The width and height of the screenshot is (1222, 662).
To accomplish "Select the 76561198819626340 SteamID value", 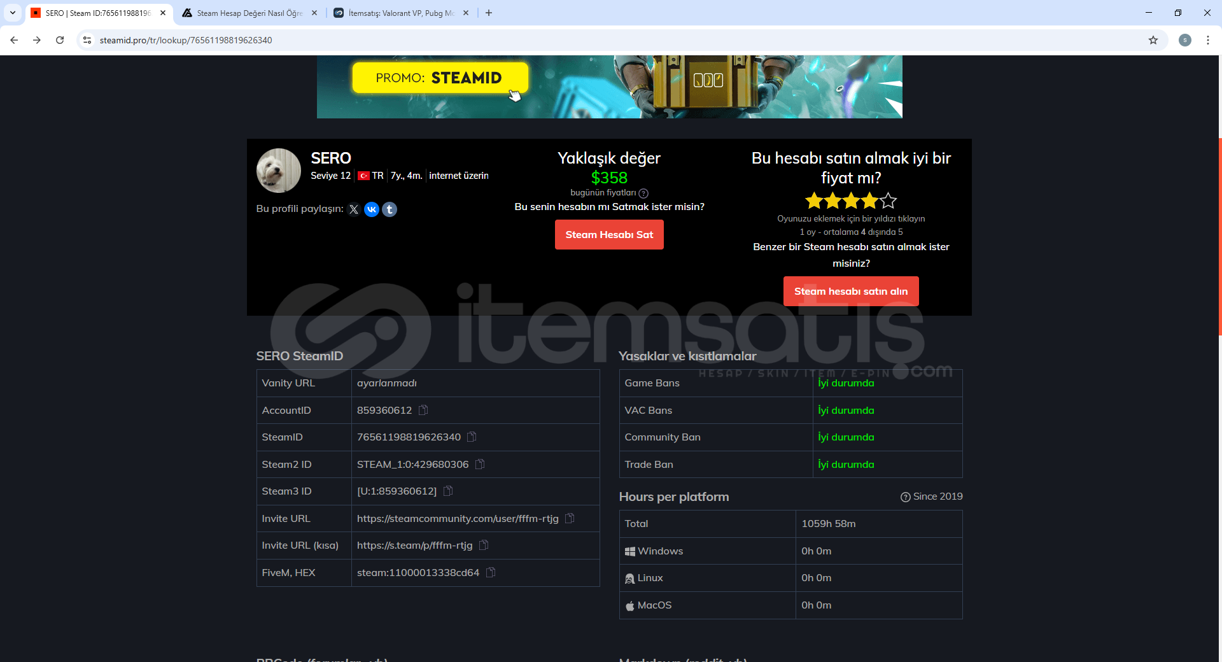I will 409,437.
